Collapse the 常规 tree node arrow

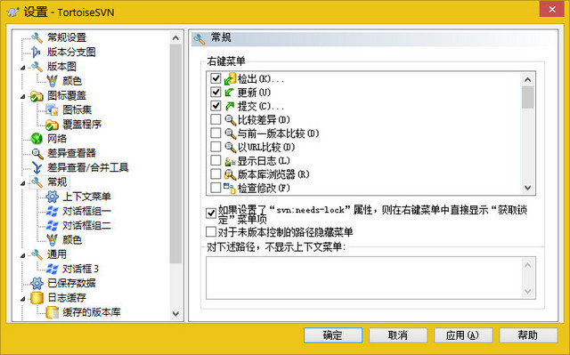[23, 183]
